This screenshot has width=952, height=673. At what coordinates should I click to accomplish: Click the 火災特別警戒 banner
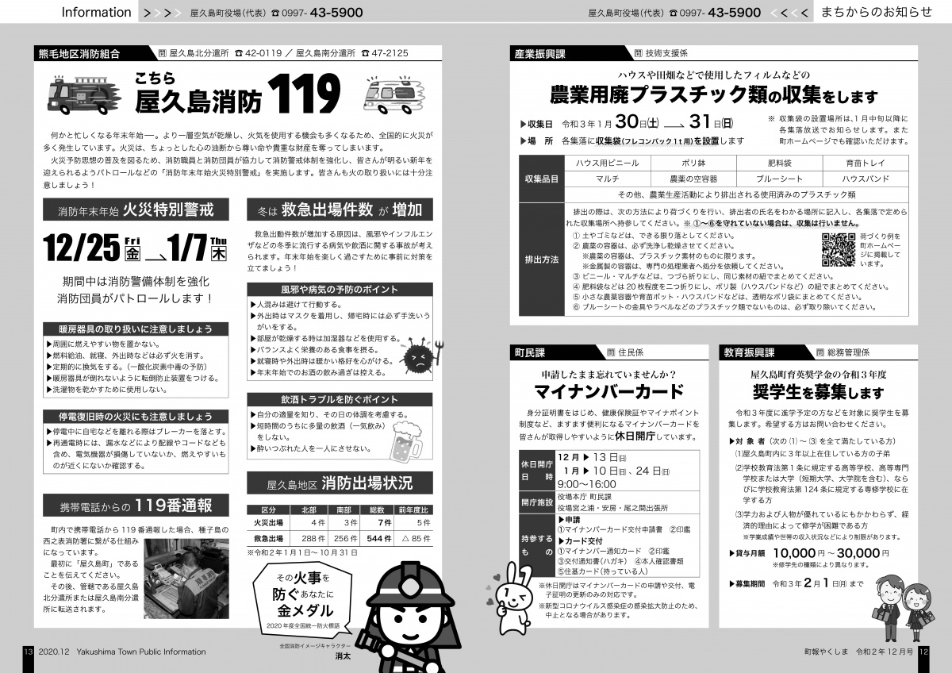(x=136, y=210)
